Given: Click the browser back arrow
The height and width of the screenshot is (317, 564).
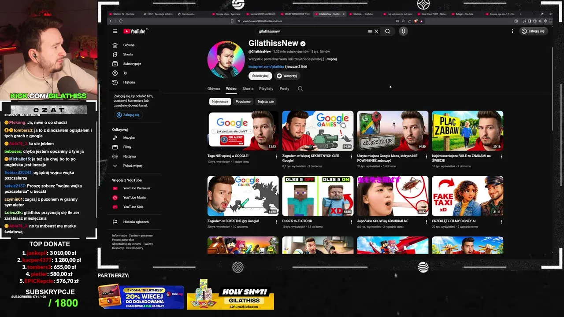Looking at the screenshot, I should pyautogui.click(x=111, y=21).
